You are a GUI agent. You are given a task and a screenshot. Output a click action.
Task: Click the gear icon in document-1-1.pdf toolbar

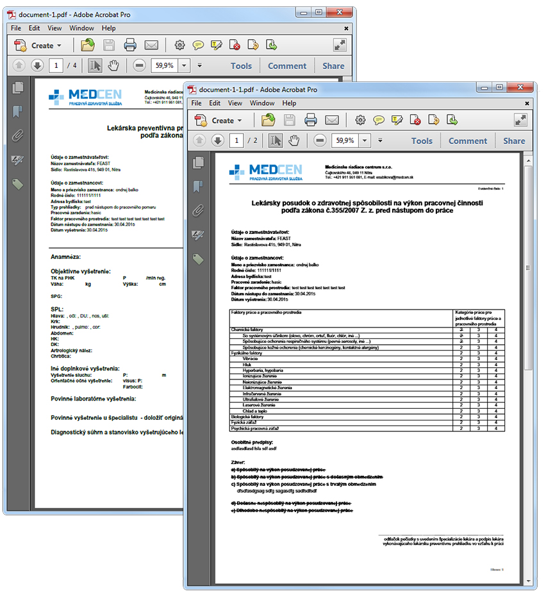(x=360, y=120)
